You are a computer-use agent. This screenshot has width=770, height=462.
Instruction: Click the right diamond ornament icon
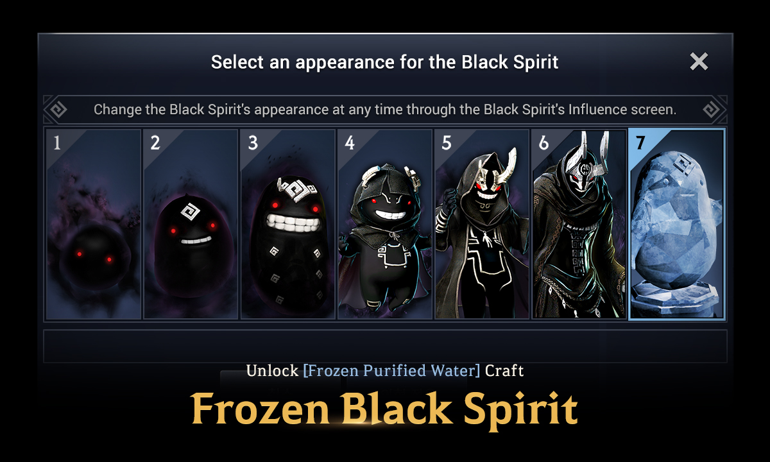click(711, 110)
